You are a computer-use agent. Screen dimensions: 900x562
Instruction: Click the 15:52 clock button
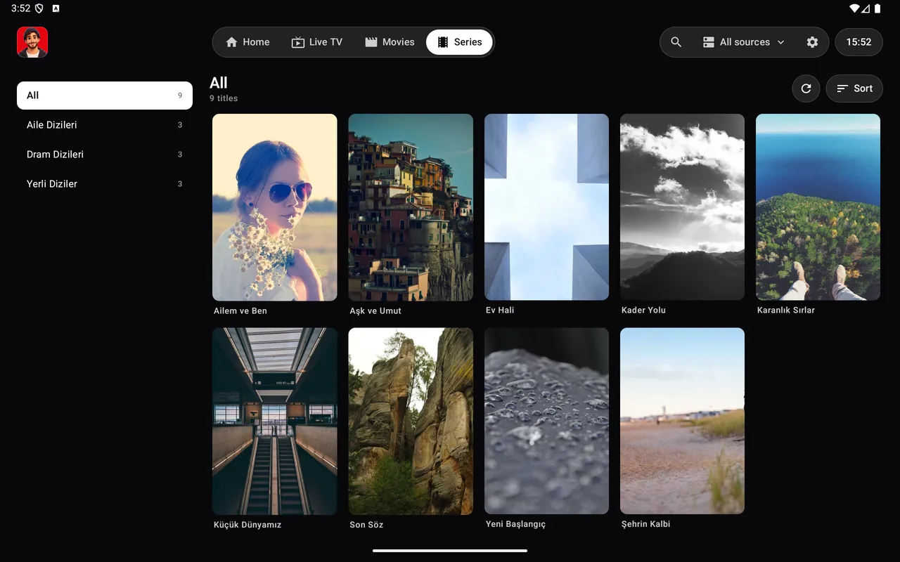click(x=859, y=42)
